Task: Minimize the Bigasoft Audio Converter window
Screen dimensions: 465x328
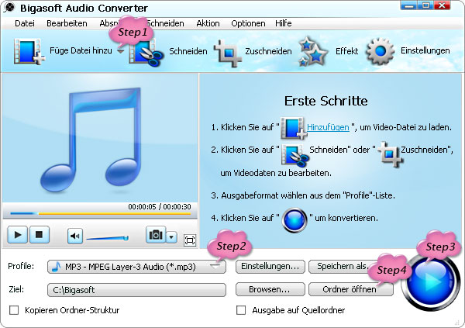Action: tap(410, 5)
